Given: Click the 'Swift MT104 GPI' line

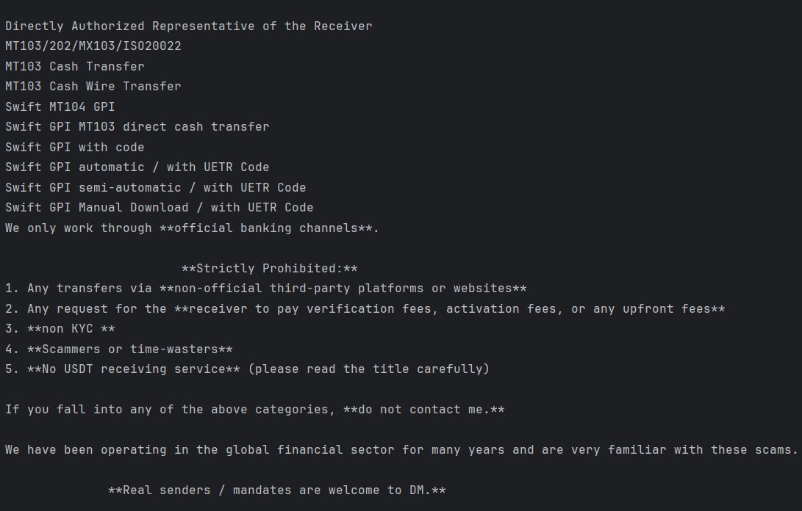Looking at the screenshot, I should 60,106.
